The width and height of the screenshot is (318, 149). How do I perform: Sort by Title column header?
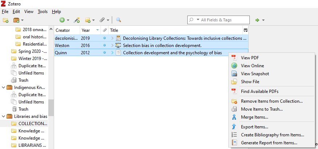(x=175, y=30)
